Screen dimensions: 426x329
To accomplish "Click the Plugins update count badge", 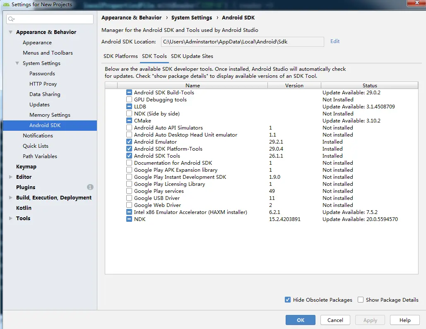I will click(90, 187).
